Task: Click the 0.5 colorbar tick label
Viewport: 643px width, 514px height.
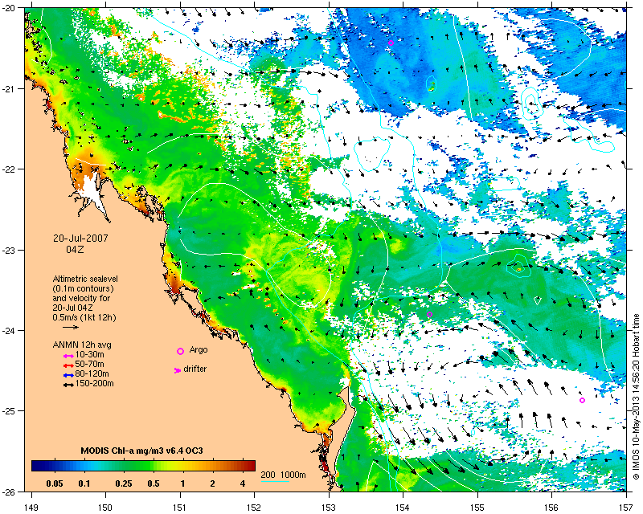Action: (x=153, y=483)
